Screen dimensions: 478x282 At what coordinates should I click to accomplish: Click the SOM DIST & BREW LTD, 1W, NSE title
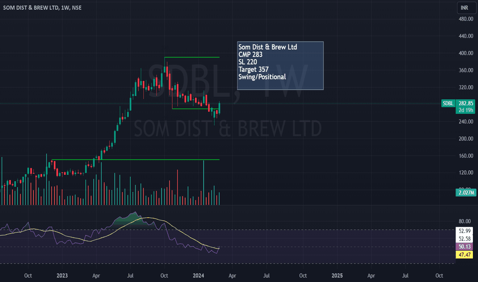43,8
